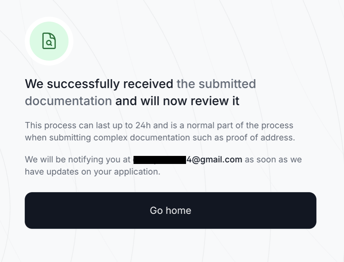This screenshot has height=262, width=344.
Task: Click the gray word "documentation" in heading
Action: (x=68, y=101)
